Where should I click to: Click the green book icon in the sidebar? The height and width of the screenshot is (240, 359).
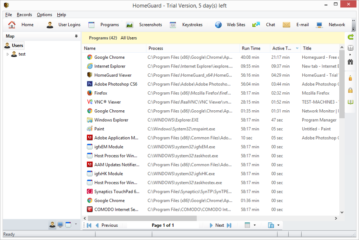[x=351, y=102]
